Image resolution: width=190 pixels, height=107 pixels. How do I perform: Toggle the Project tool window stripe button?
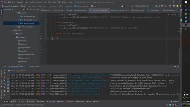click(1, 12)
